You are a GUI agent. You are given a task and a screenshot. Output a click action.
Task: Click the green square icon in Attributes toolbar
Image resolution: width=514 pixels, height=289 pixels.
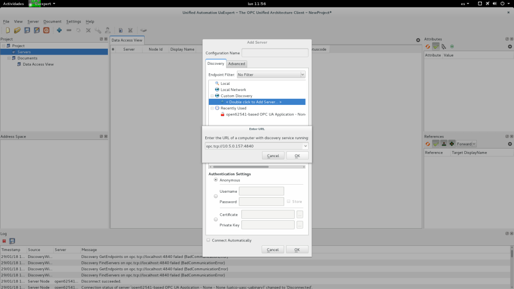click(x=452, y=47)
